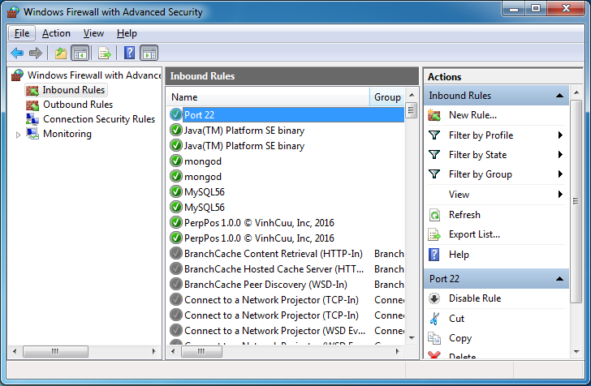591x386 pixels.
Task: Sort rules by the Group column header
Action: [x=387, y=97]
